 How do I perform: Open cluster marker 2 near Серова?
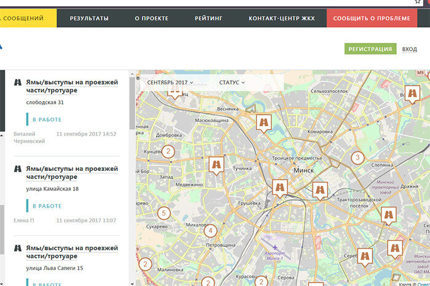point(261,281)
